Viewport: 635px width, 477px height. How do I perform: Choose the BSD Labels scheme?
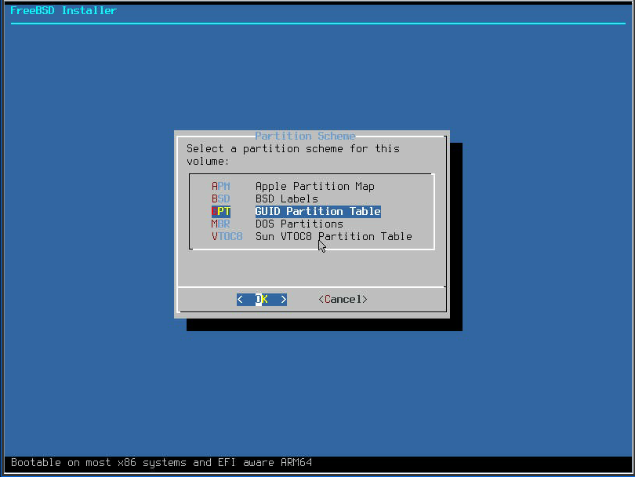(x=265, y=199)
